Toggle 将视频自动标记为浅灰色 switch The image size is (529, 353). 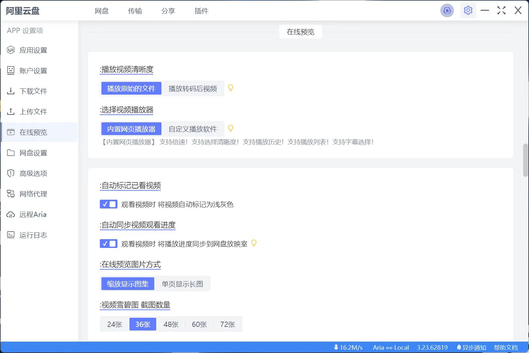click(x=109, y=204)
